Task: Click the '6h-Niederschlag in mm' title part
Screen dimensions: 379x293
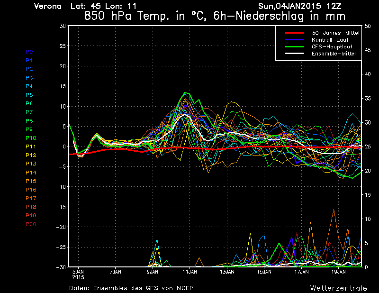Action: 280,17
